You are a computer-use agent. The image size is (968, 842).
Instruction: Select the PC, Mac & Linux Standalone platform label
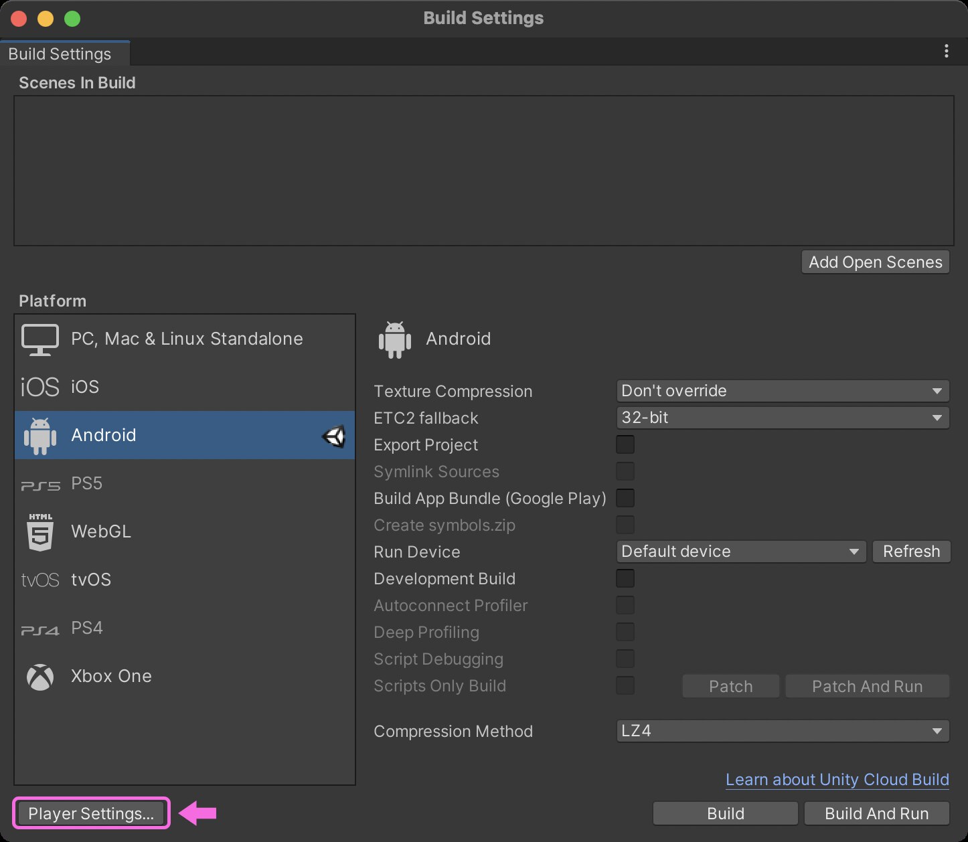pyautogui.click(x=187, y=339)
